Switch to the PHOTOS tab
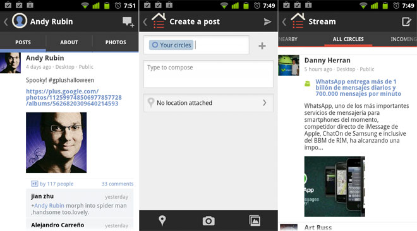Screen dimensions: 417x231 click(116, 42)
